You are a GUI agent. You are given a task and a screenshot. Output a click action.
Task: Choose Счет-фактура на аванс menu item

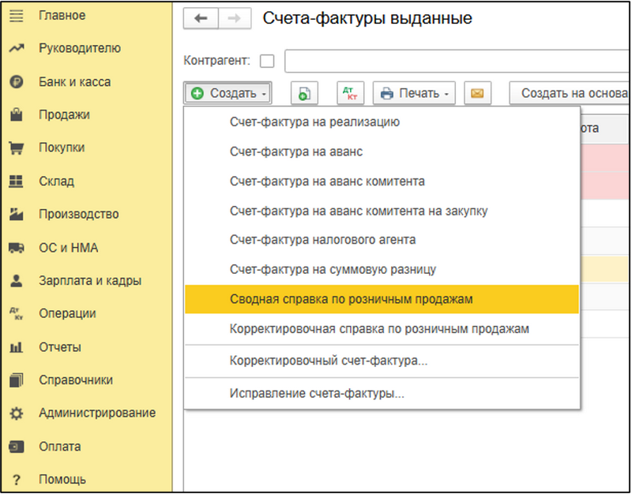[x=296, y=152]
